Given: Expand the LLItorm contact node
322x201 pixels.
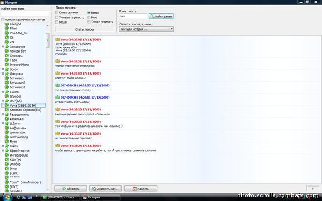Looking at the screenshot, I should (x=3, y=123).
